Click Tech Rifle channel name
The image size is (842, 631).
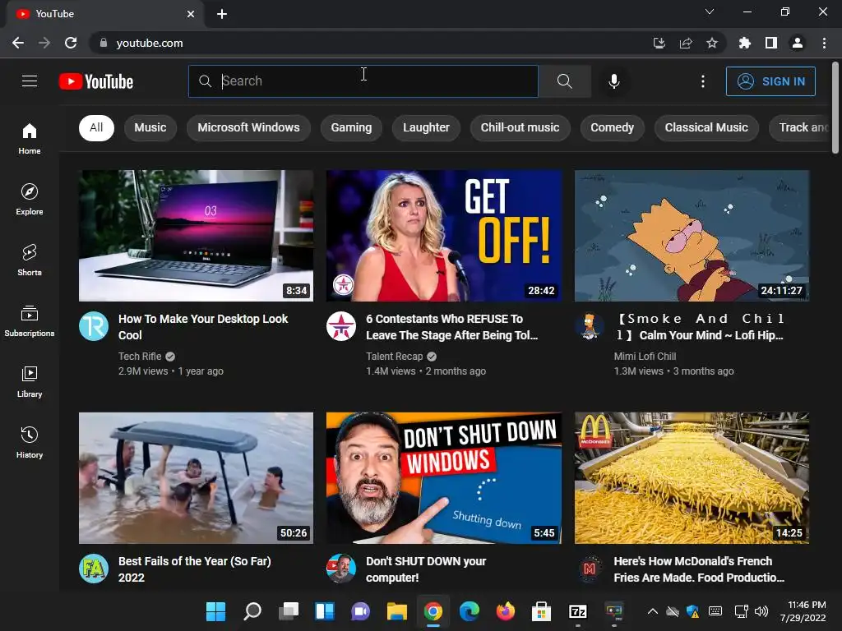pos(140,357)
